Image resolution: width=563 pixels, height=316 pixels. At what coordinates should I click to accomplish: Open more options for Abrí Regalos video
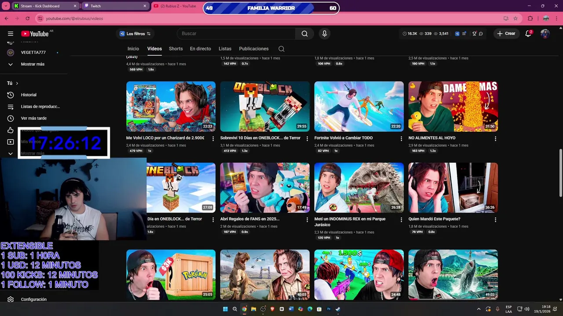click(307, 219)
